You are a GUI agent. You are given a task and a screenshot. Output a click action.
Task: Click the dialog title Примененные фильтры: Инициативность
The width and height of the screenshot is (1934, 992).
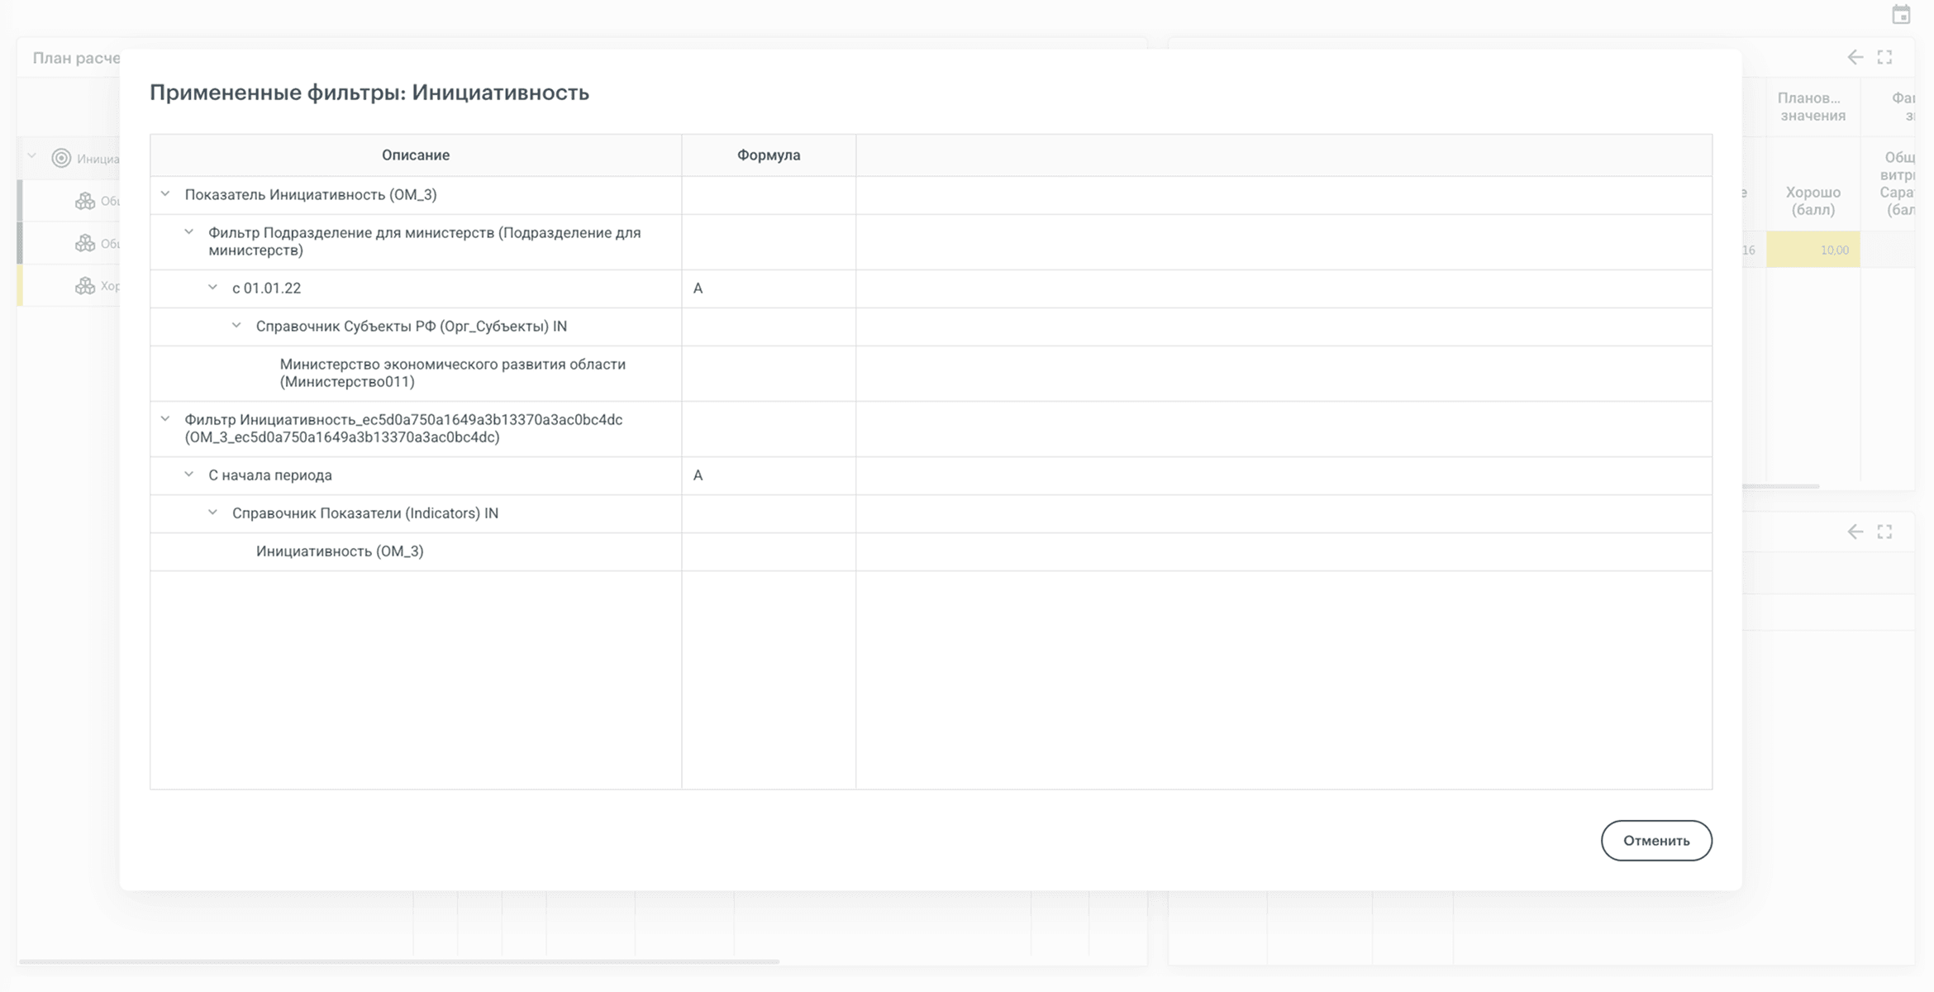[369, 93]
